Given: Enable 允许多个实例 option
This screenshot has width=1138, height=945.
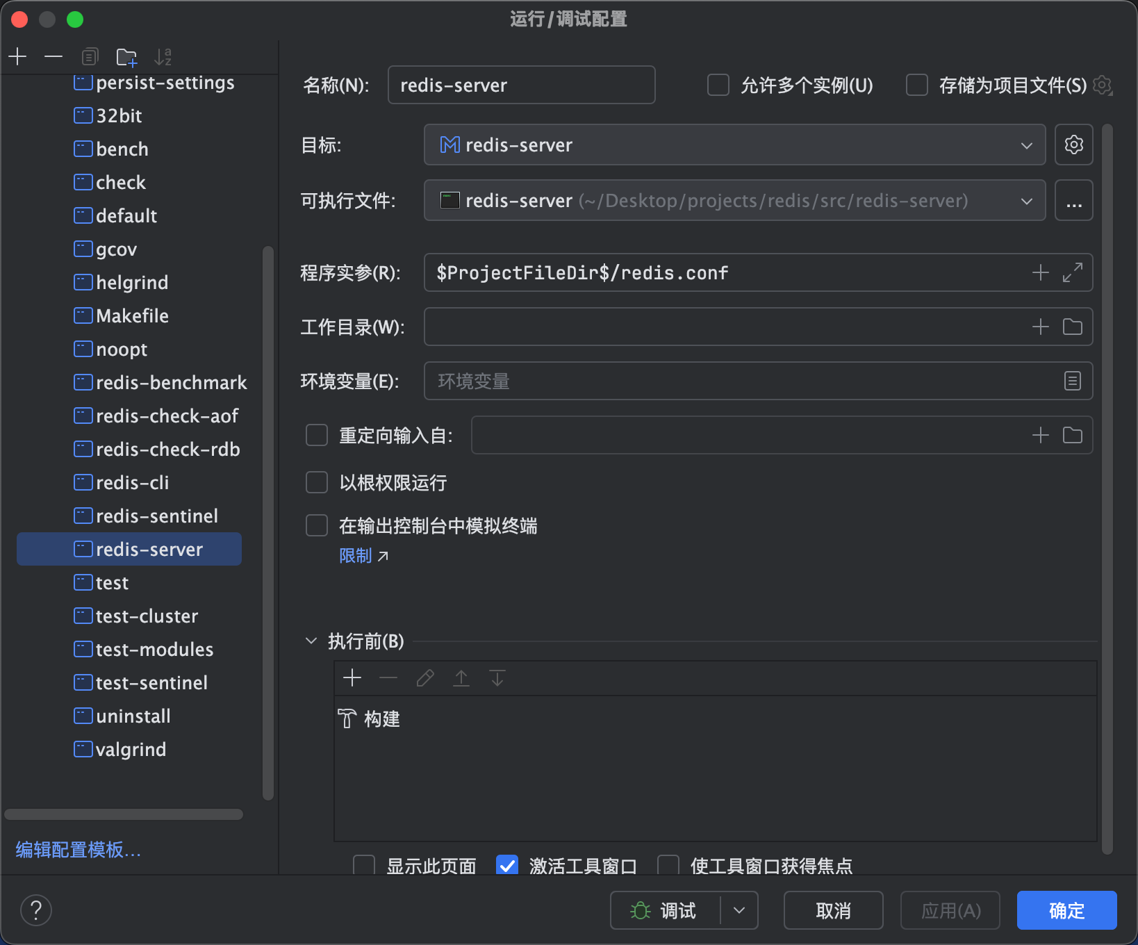Looking at the screenshot, I should 718,85.
